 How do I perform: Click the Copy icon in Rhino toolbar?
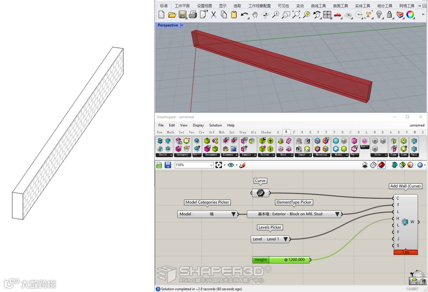pos(224,14)
